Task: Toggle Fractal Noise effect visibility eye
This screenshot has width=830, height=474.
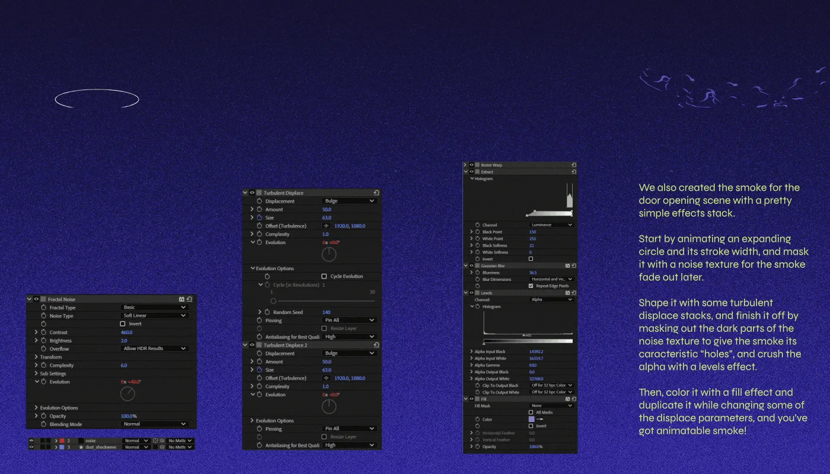Action: point(36,300)
